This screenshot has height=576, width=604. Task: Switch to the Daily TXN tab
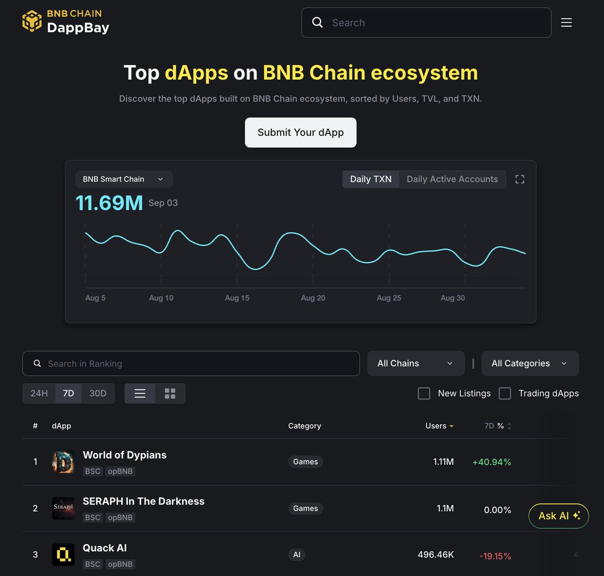coord(371,179)
